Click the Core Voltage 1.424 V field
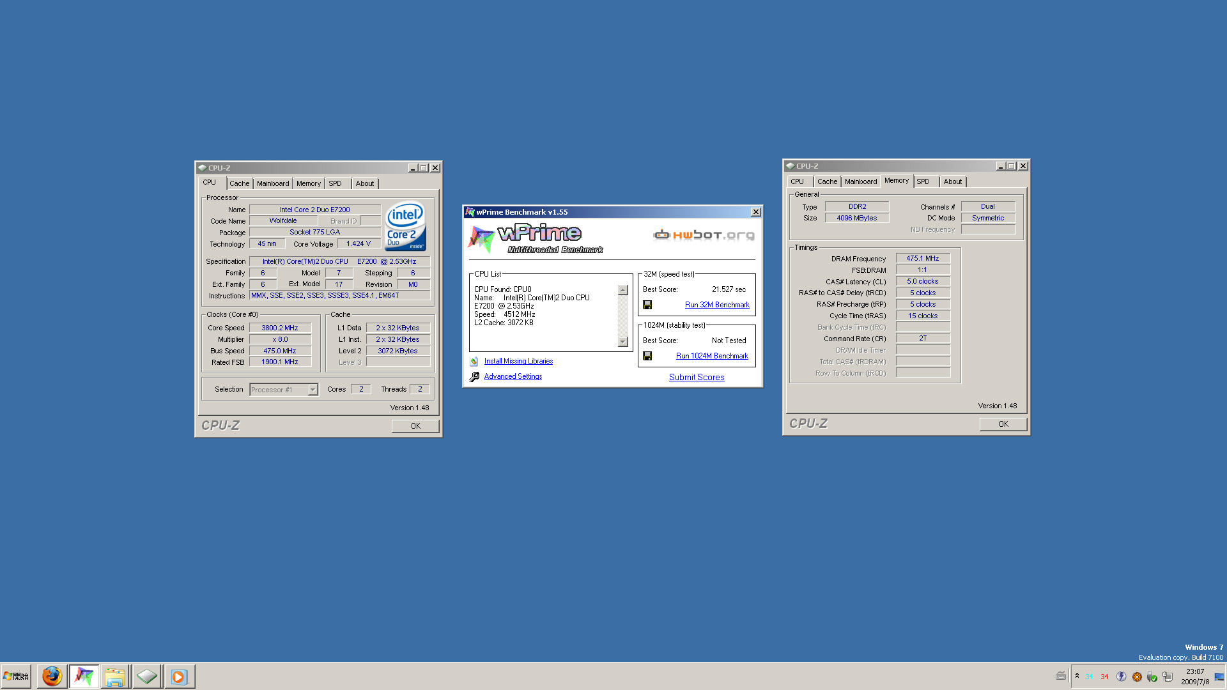The height and width of the screenshot is (690, 1227). 359,244
